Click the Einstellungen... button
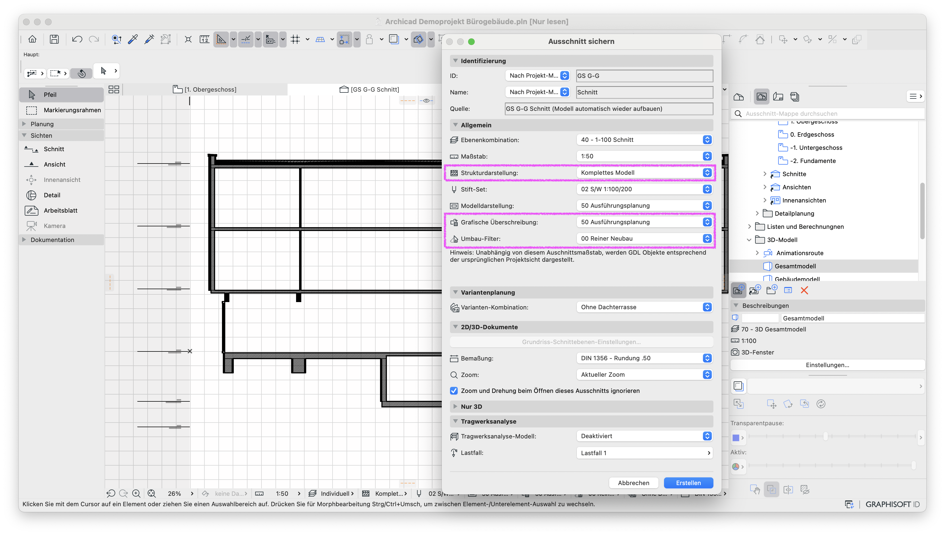Screen dimensions: 945x535 coord(827,365)
